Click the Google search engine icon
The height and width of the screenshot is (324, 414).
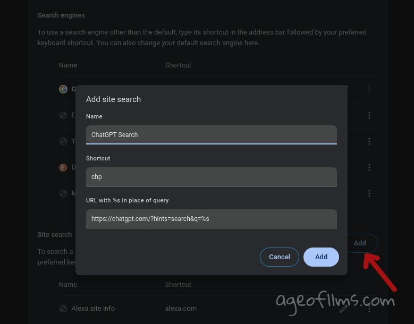(x=63, y=89)
